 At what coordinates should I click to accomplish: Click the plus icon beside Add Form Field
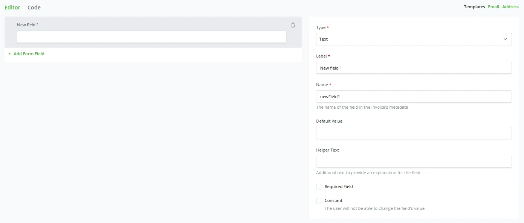click(10, 54)
